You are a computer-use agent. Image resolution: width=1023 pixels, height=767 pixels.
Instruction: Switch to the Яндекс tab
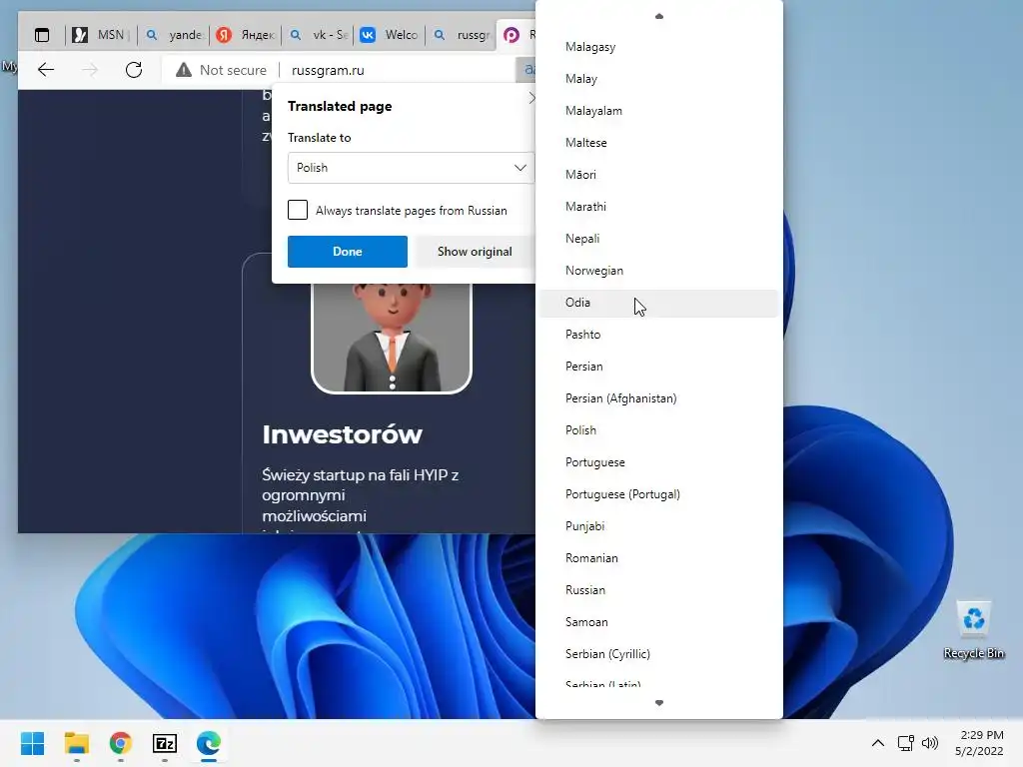246,35
